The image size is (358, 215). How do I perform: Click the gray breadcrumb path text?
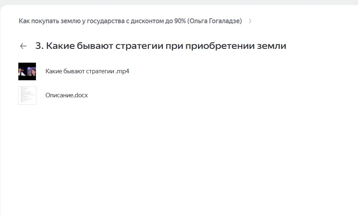click(x=130, y=21)
